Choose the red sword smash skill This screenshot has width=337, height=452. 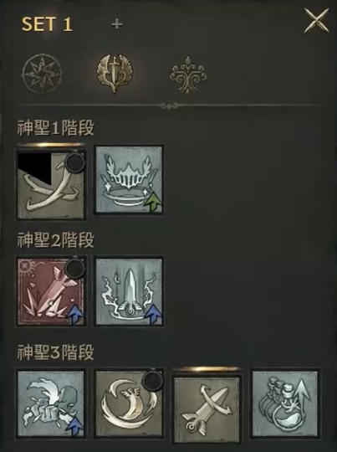[51, 292]
